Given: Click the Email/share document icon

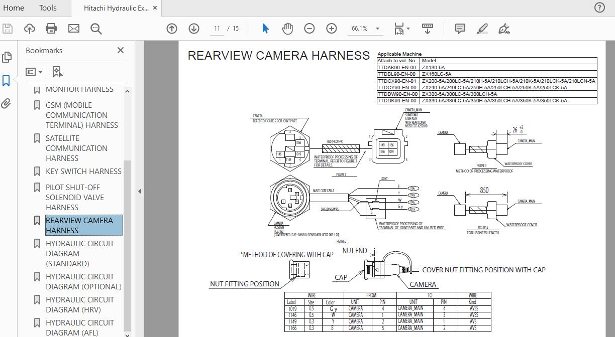Looking at the screenshot, I should [x=73, y=29].
